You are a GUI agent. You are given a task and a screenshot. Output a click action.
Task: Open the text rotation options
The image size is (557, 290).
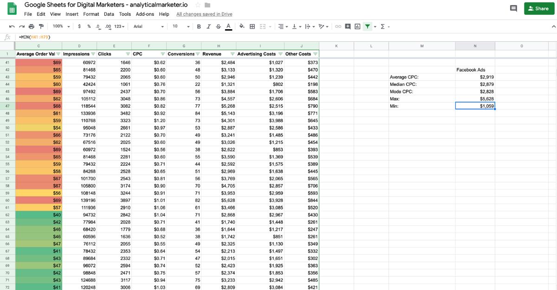[324, 26]
